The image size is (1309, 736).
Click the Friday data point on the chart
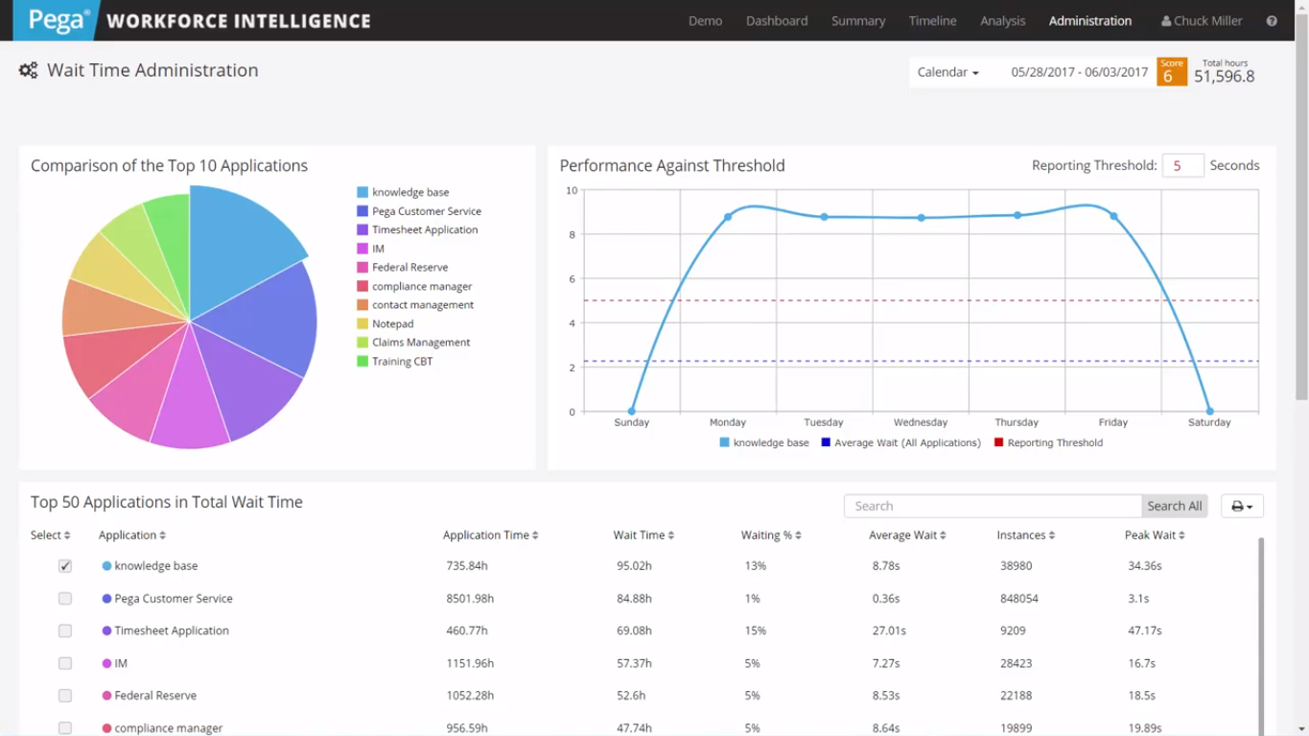click(1113, 216)
